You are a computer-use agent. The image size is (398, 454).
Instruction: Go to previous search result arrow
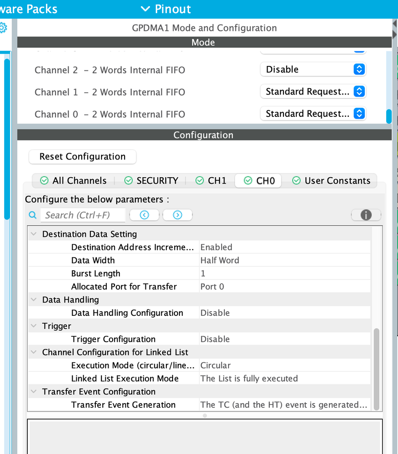click(144, 215)
